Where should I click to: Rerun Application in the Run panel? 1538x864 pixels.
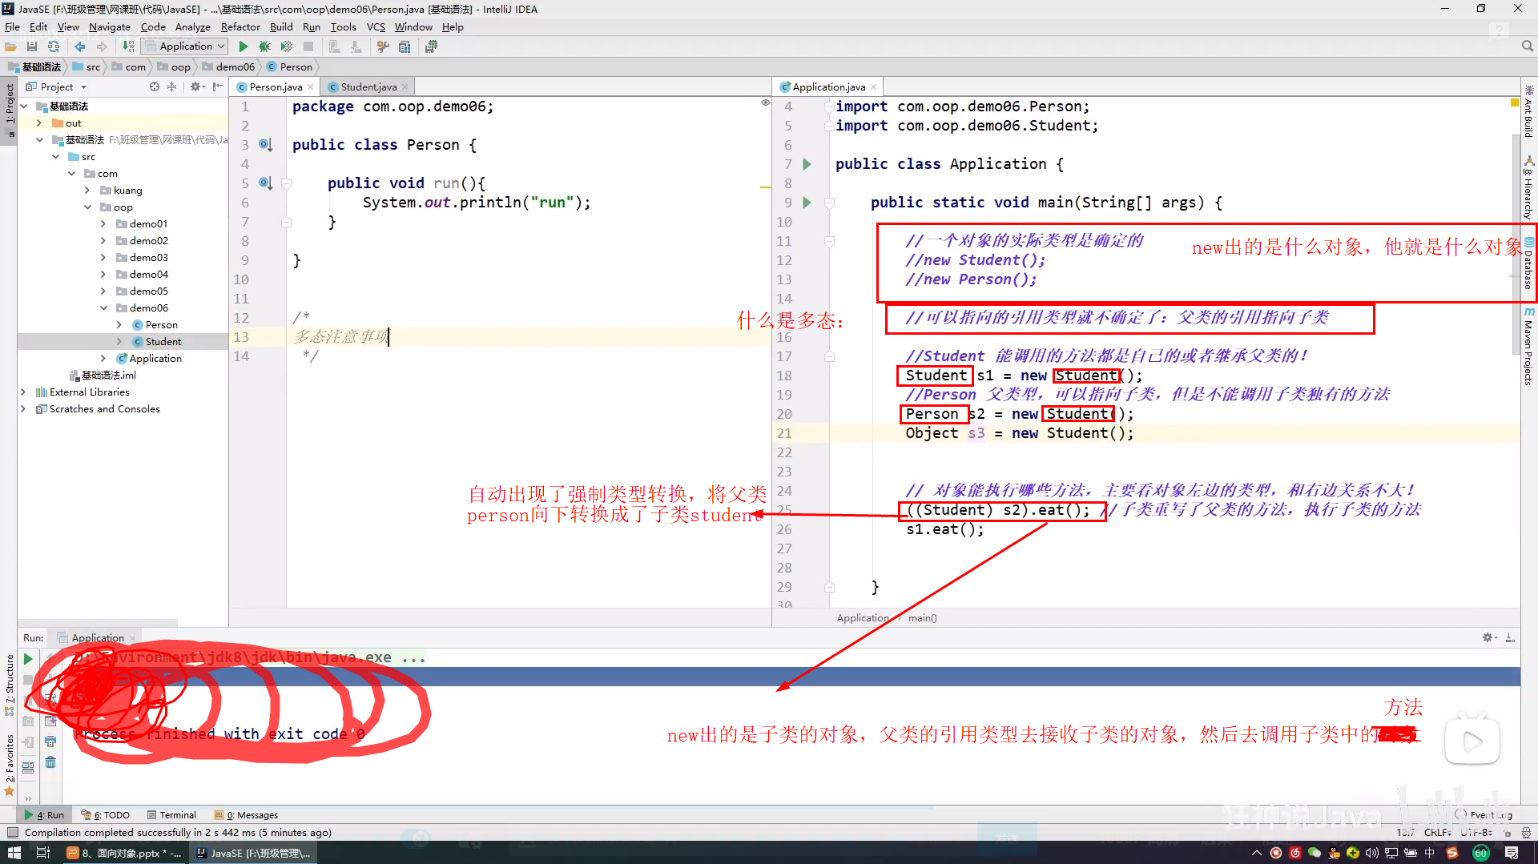pyautogui.click(x=28, y=659)
